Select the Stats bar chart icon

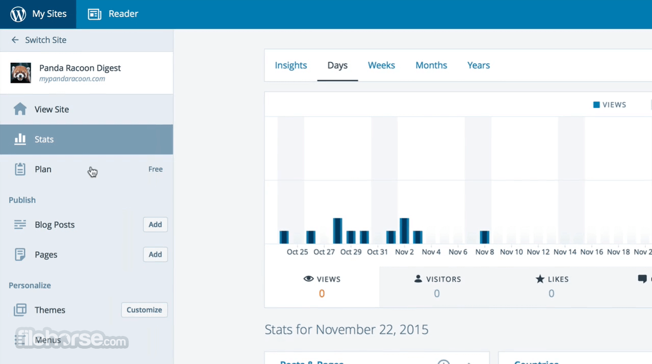tap(20, 139)
